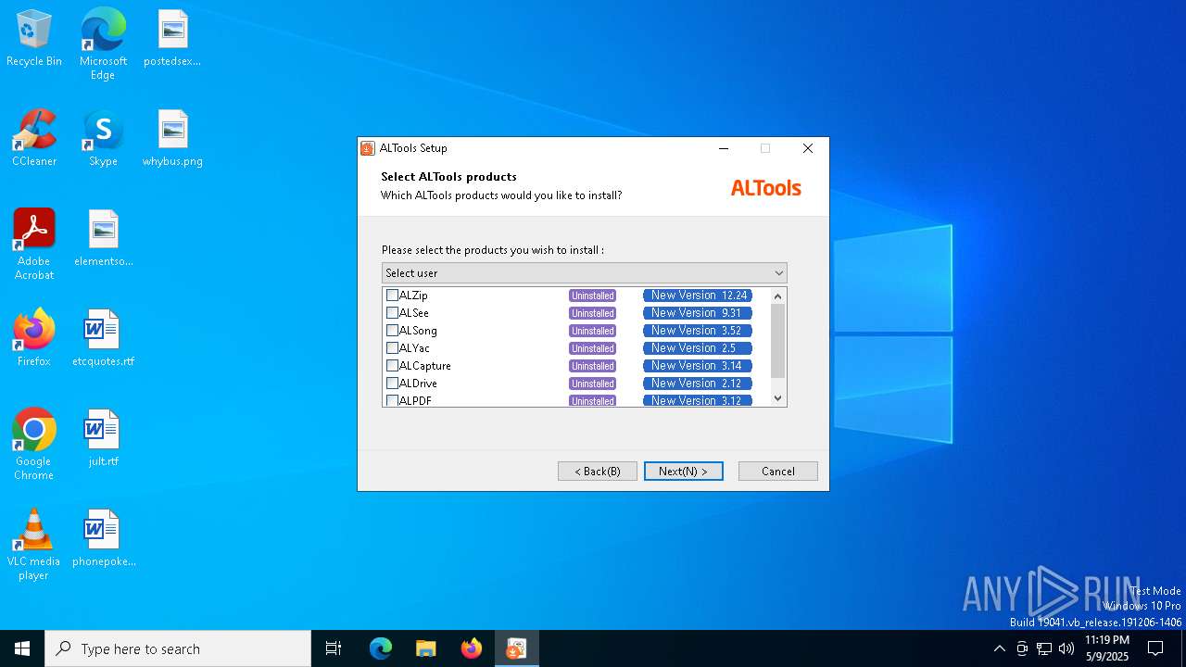
Task: Check the ALSee product checkbox
Action: pyautogui.click(x=392, y=313)
